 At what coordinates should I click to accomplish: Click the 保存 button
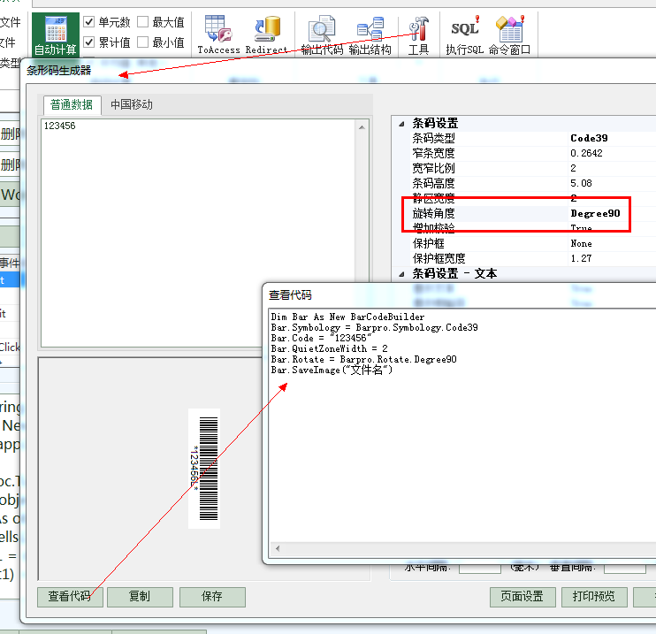(x=212, y=597)
